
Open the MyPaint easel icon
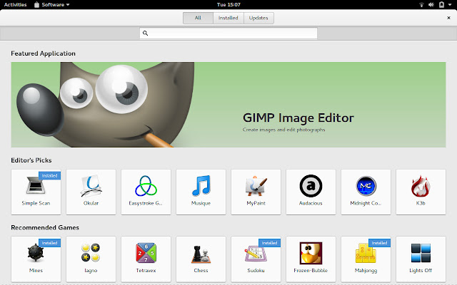click(256, 186)
